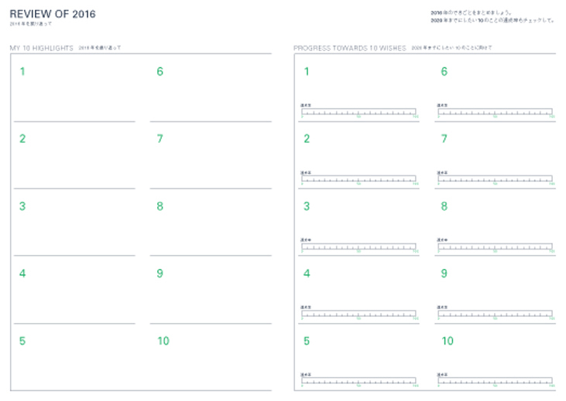This screenshot has width=566, height=401.
Task: Select highlight box number 10
Action: click(211, 362)
